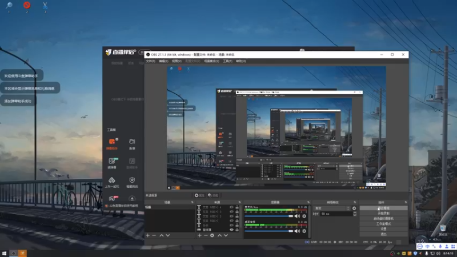457x257 pixels.
Task: Toggle visibility of the Text (GDI+) 4 source
Action: click(232, 207)
